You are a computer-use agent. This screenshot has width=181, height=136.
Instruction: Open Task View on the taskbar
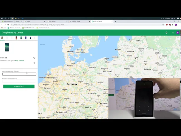point(8,18)
